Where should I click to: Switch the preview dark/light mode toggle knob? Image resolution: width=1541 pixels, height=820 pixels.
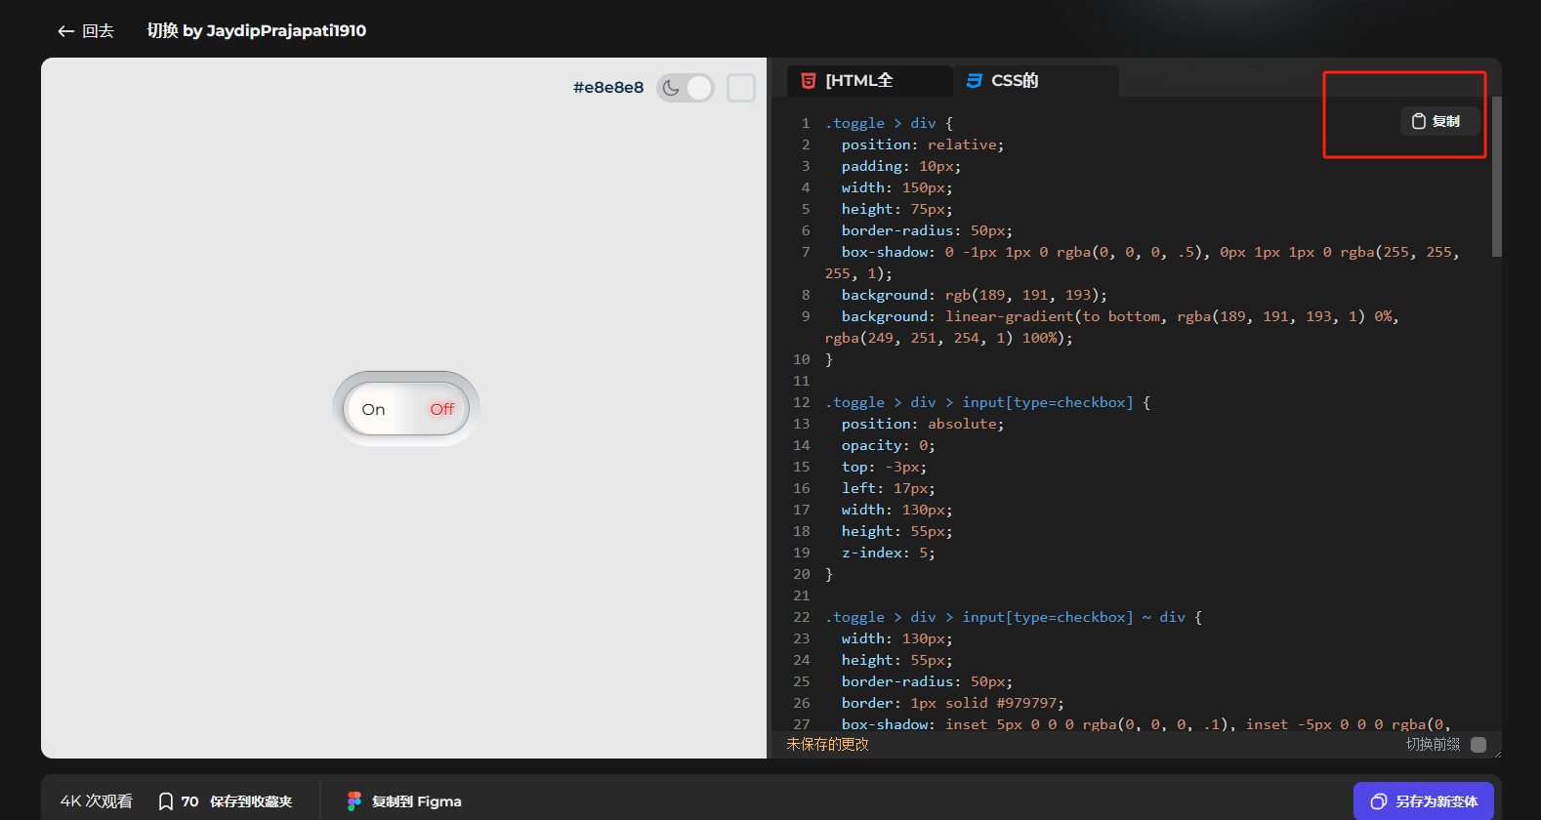coord(698,88)
